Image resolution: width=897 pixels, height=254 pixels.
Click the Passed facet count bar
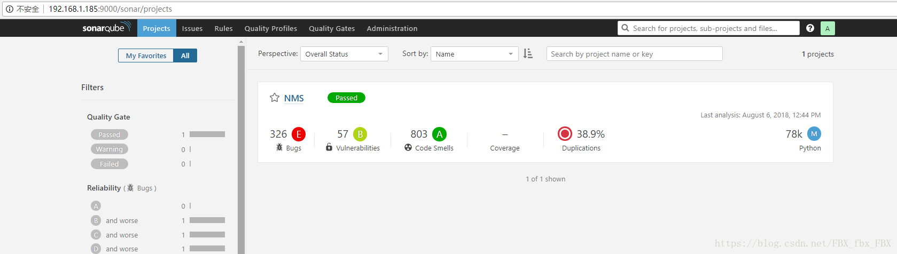207,134
